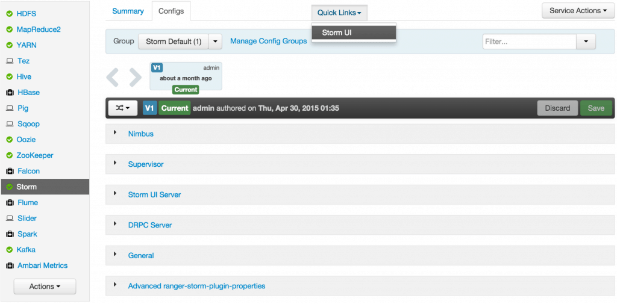
Task: Expand the Supervisor config section
Action: pos(145,164)
